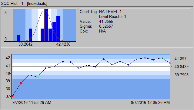The image size is (194, 110).
Task: Click the left axis label '37'
Action: pos(8,96)
